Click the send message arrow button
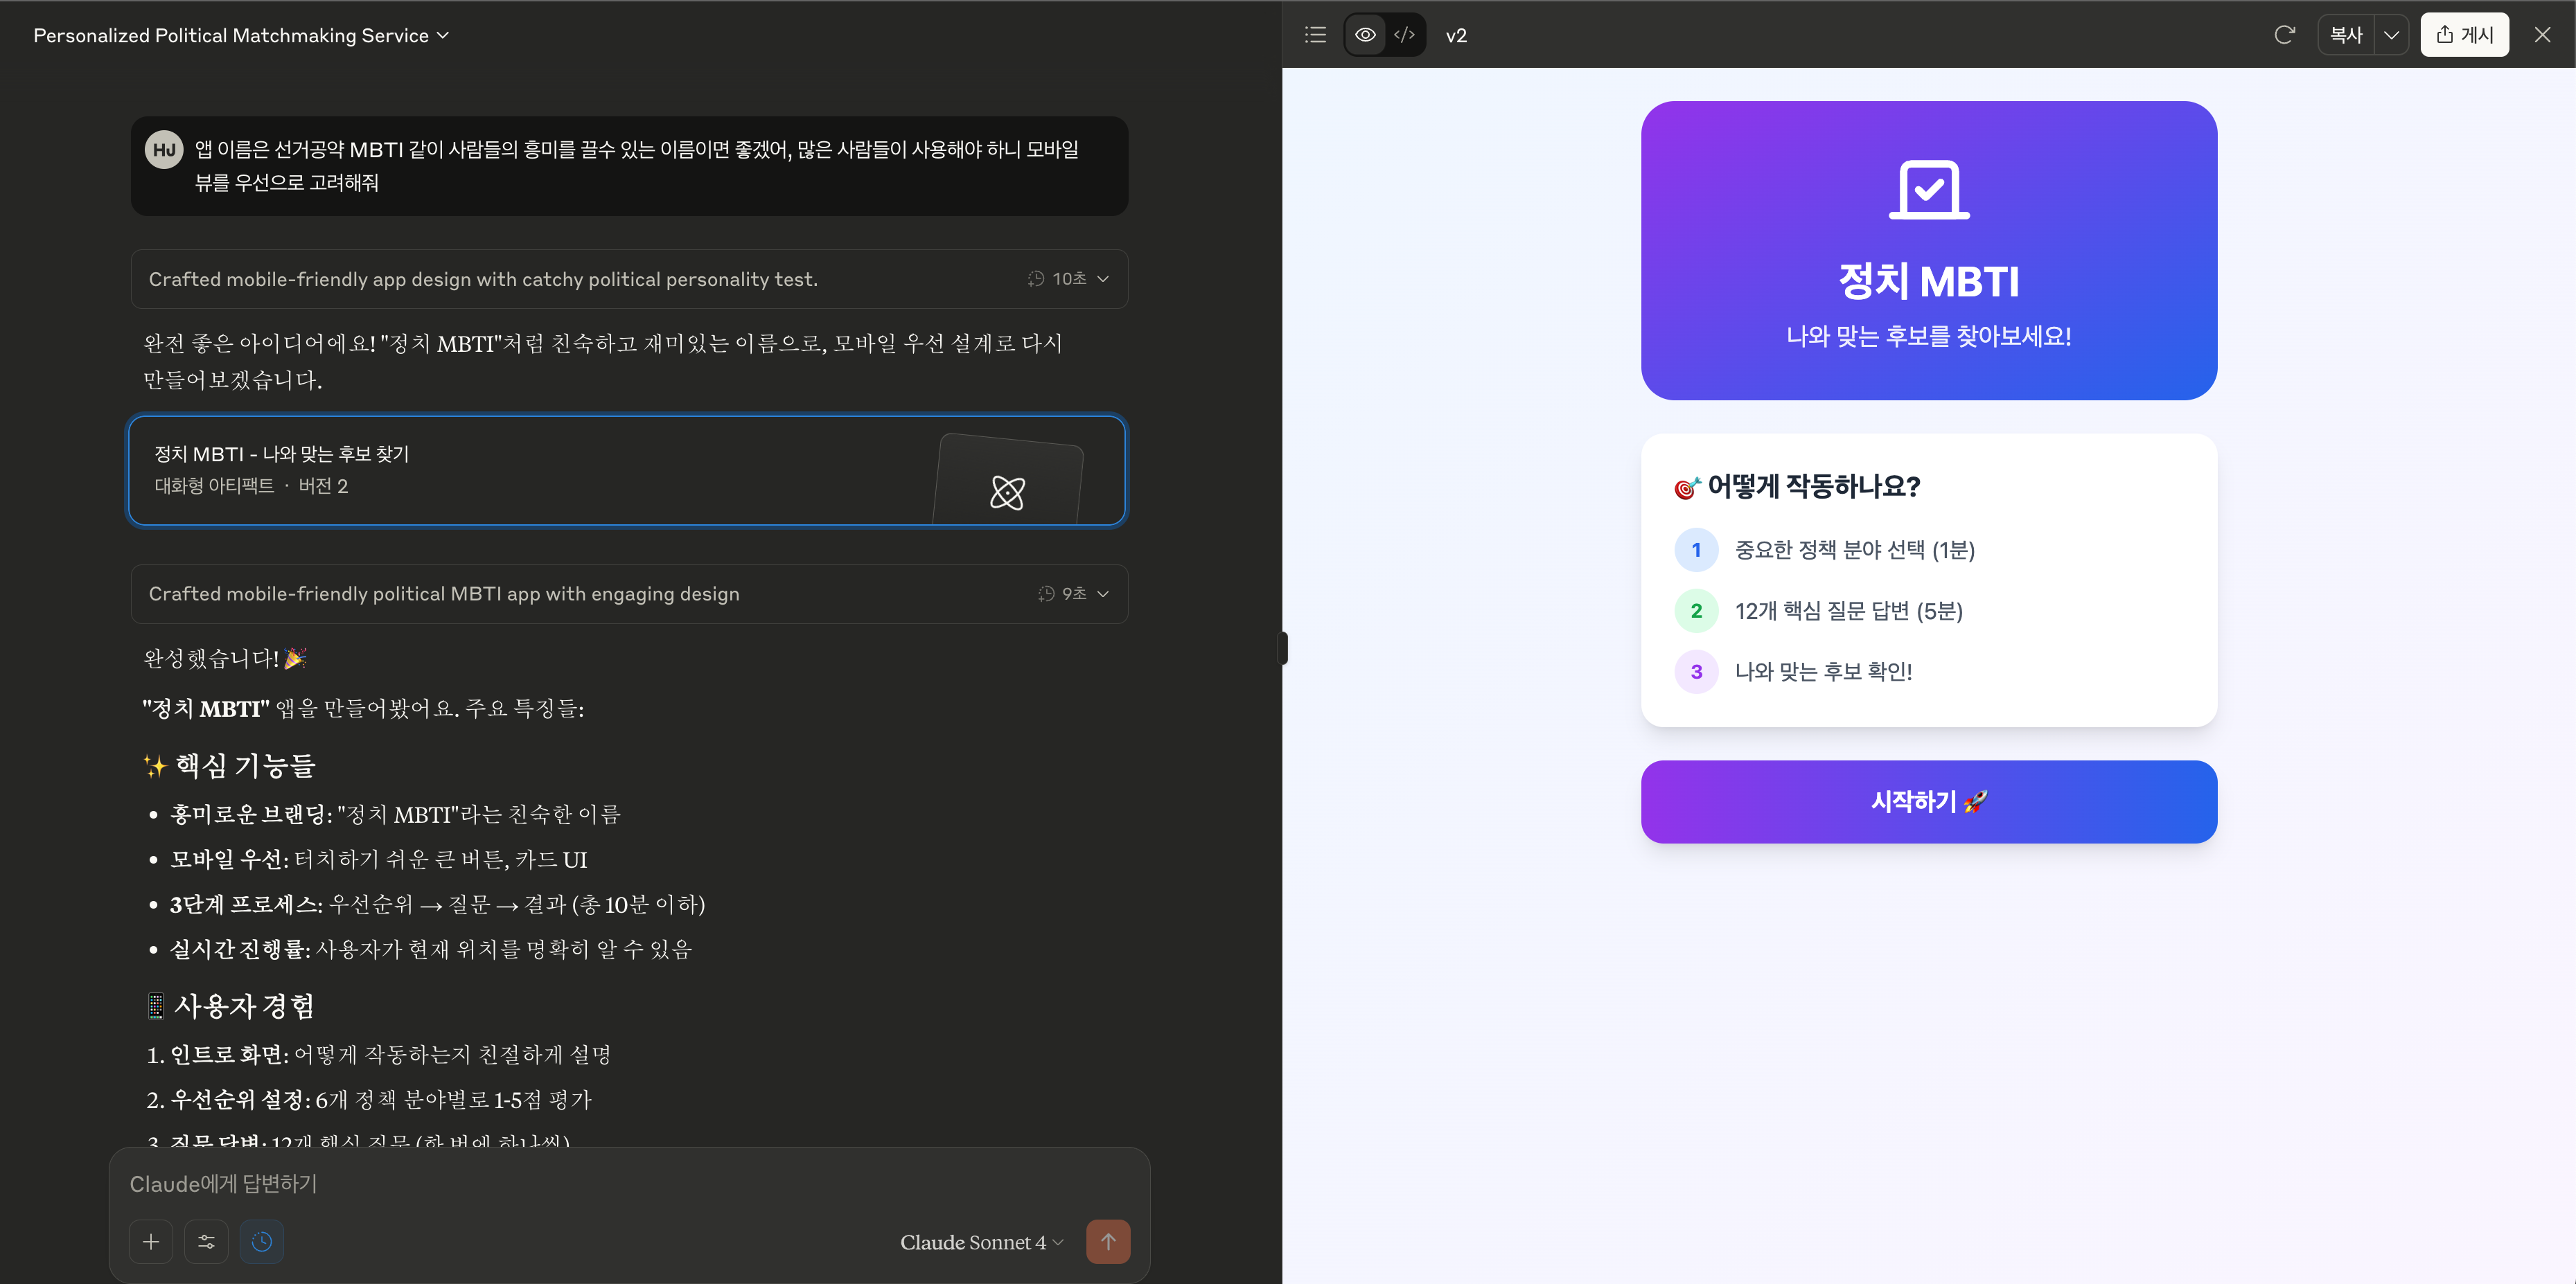The image size is (2576, 1284). click(x=1108, y=1241)
